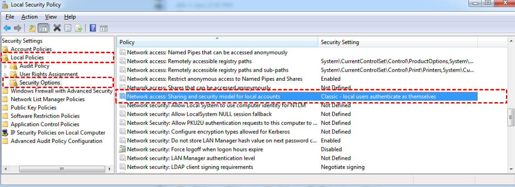Select Account Policies in the tree
This screenshot has width=515, height=187.
31,49
